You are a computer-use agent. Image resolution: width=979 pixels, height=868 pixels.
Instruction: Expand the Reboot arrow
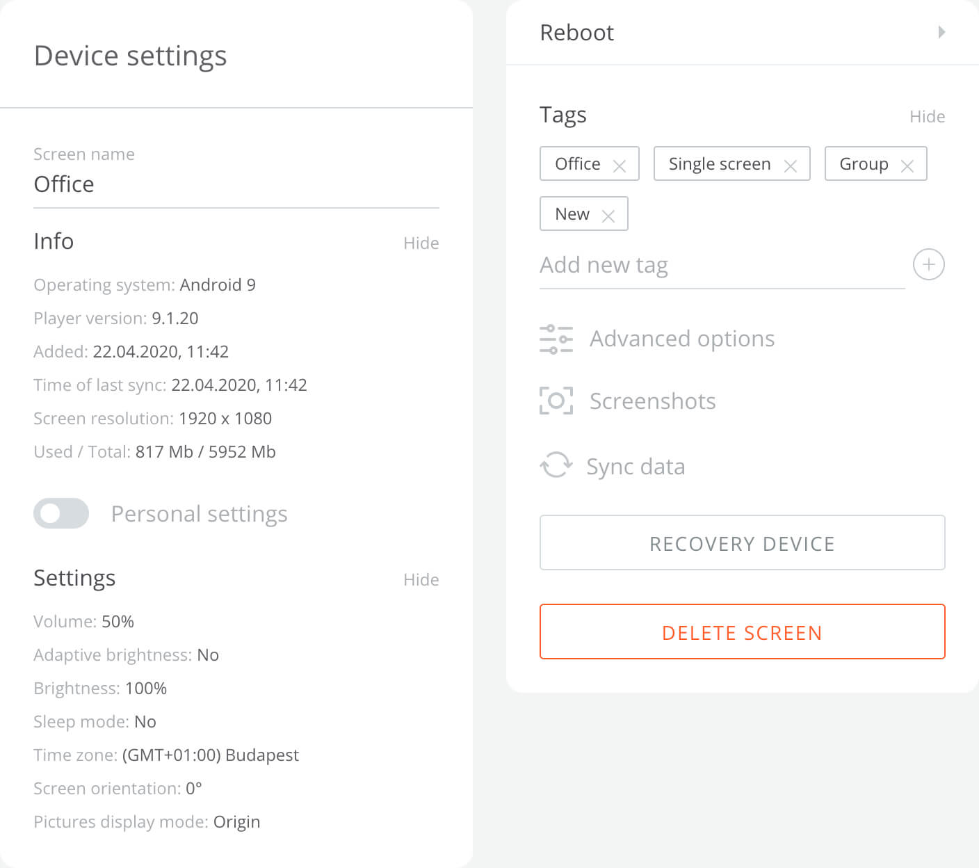point(941,32)
